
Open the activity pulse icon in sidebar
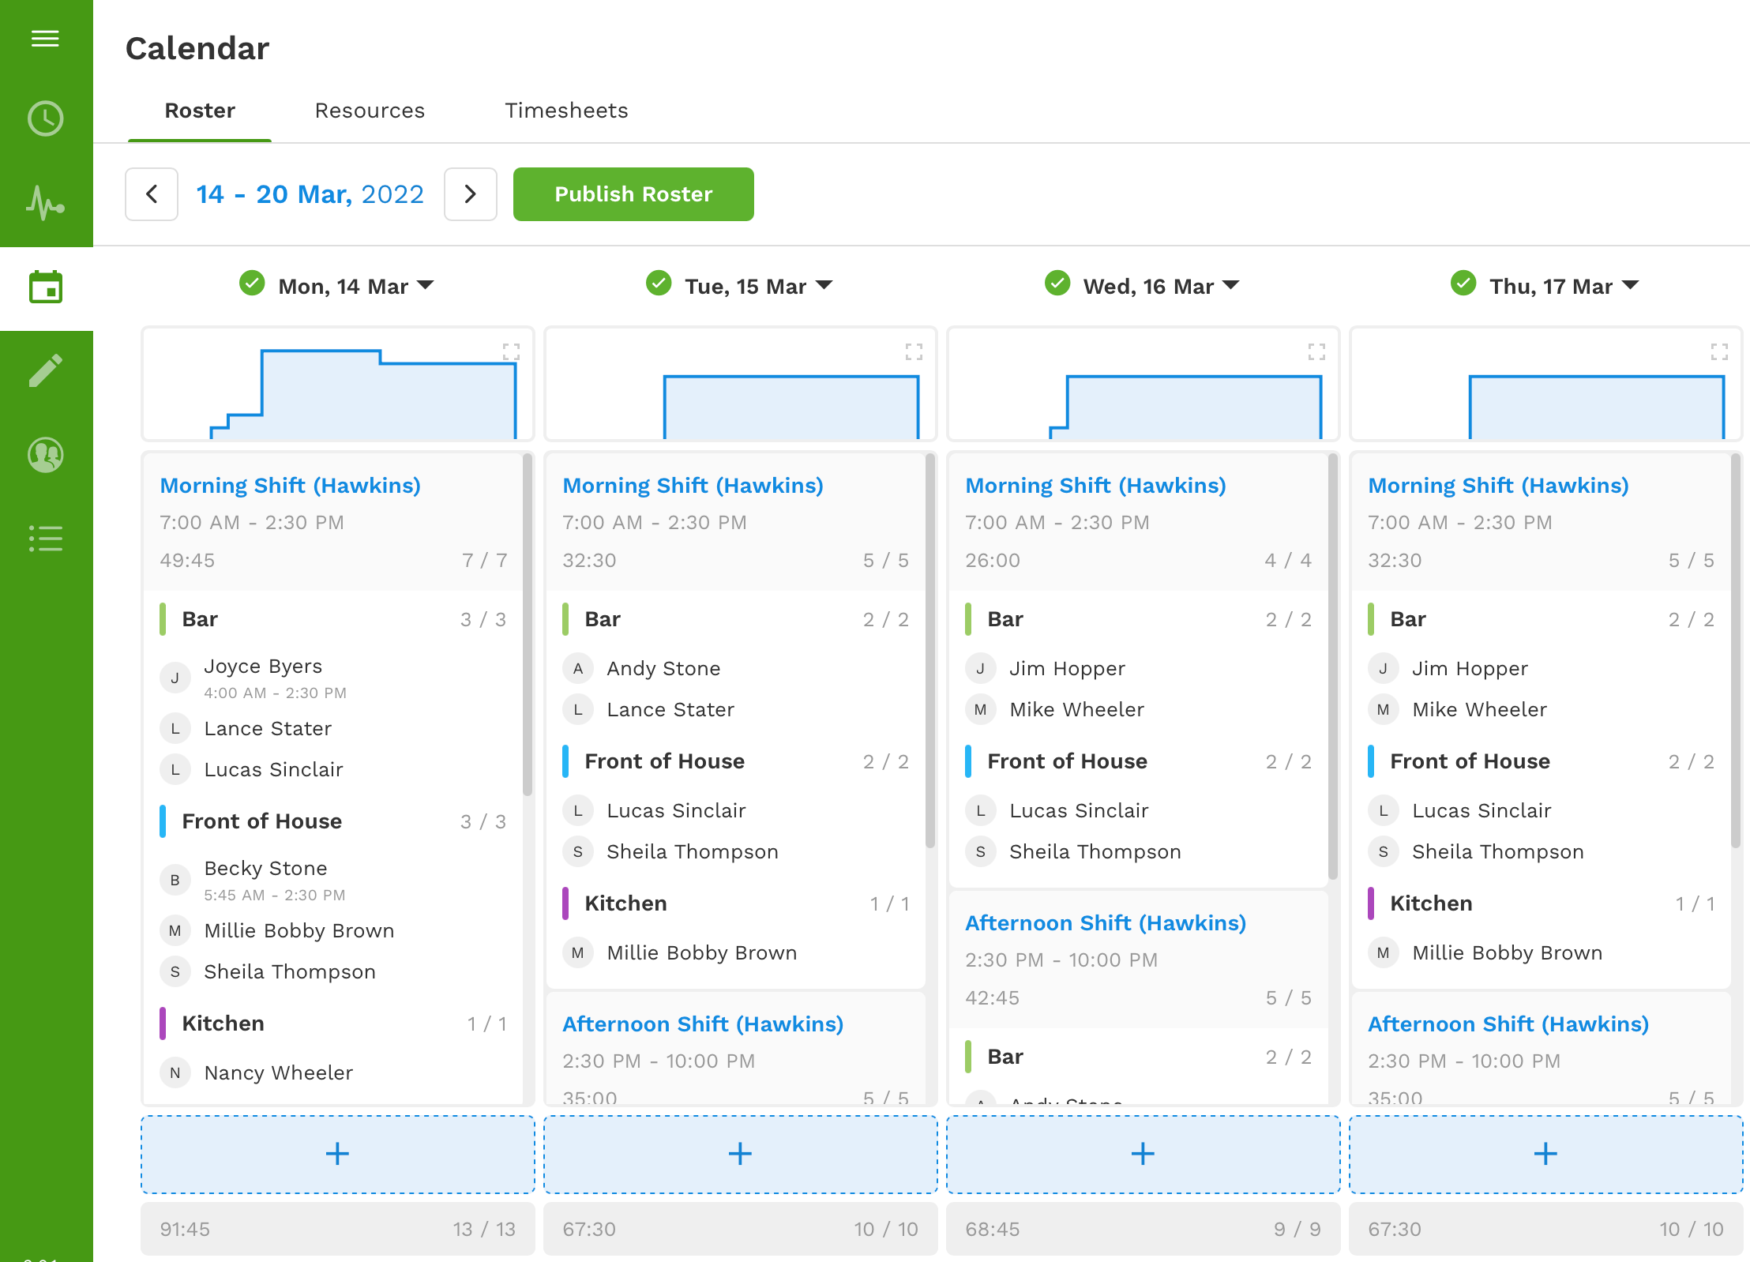(45, 203)
